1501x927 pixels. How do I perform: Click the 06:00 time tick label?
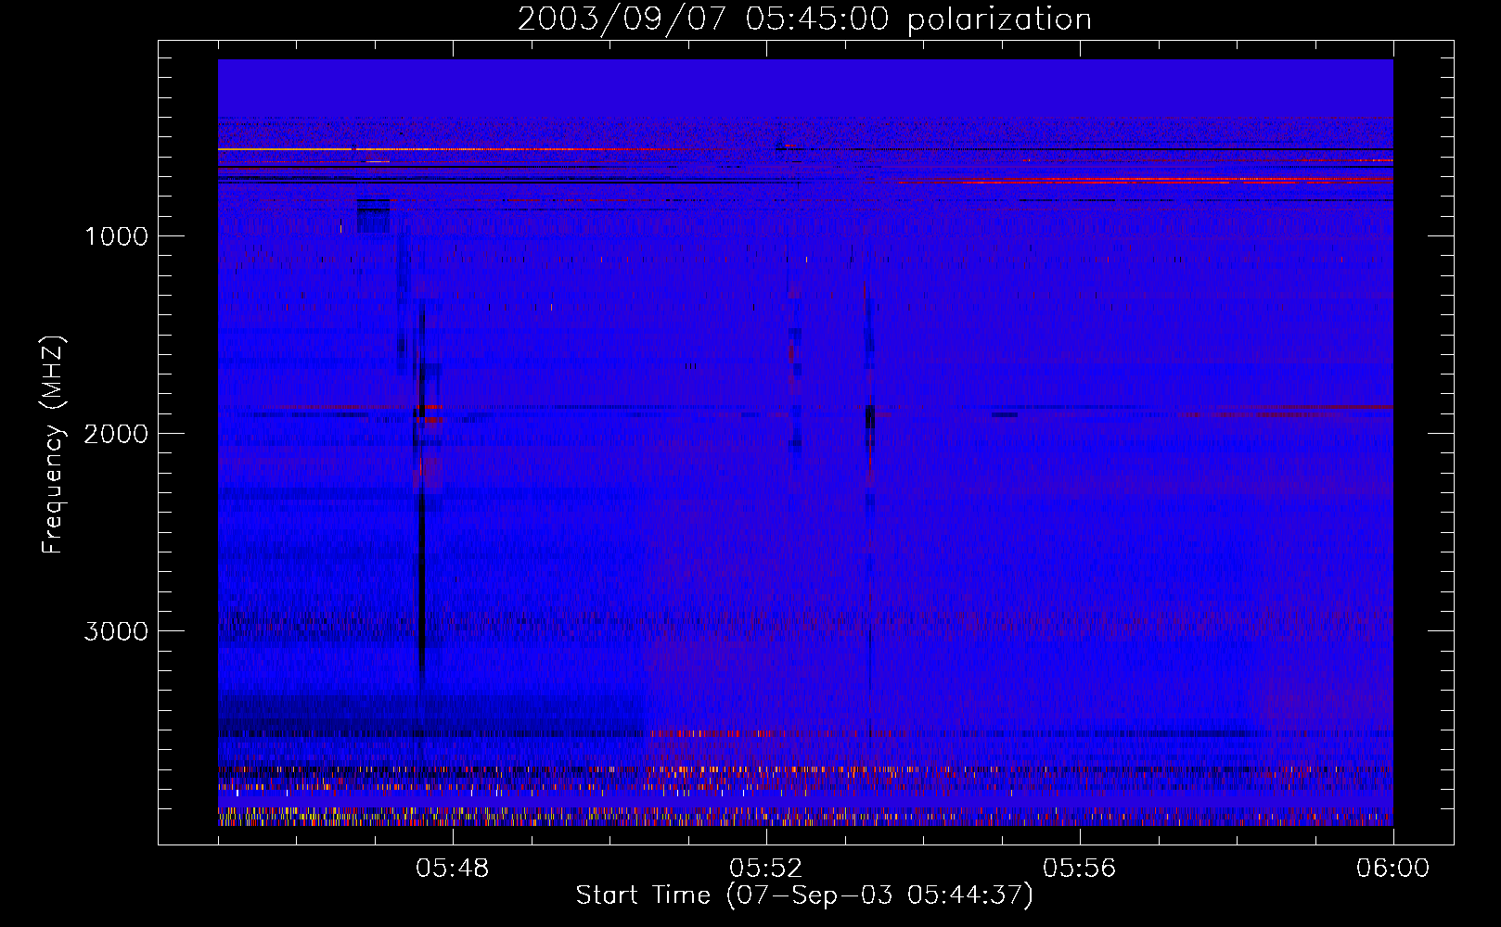(1392, 869)
